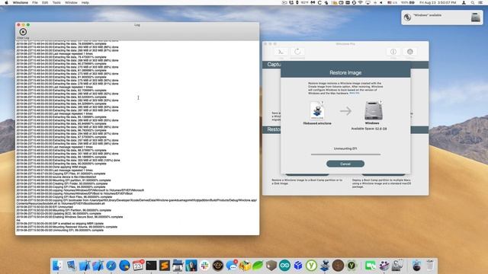This screenshot has width=488, height=274.
Task: Open the Tools menu
Action: point(56,2)
